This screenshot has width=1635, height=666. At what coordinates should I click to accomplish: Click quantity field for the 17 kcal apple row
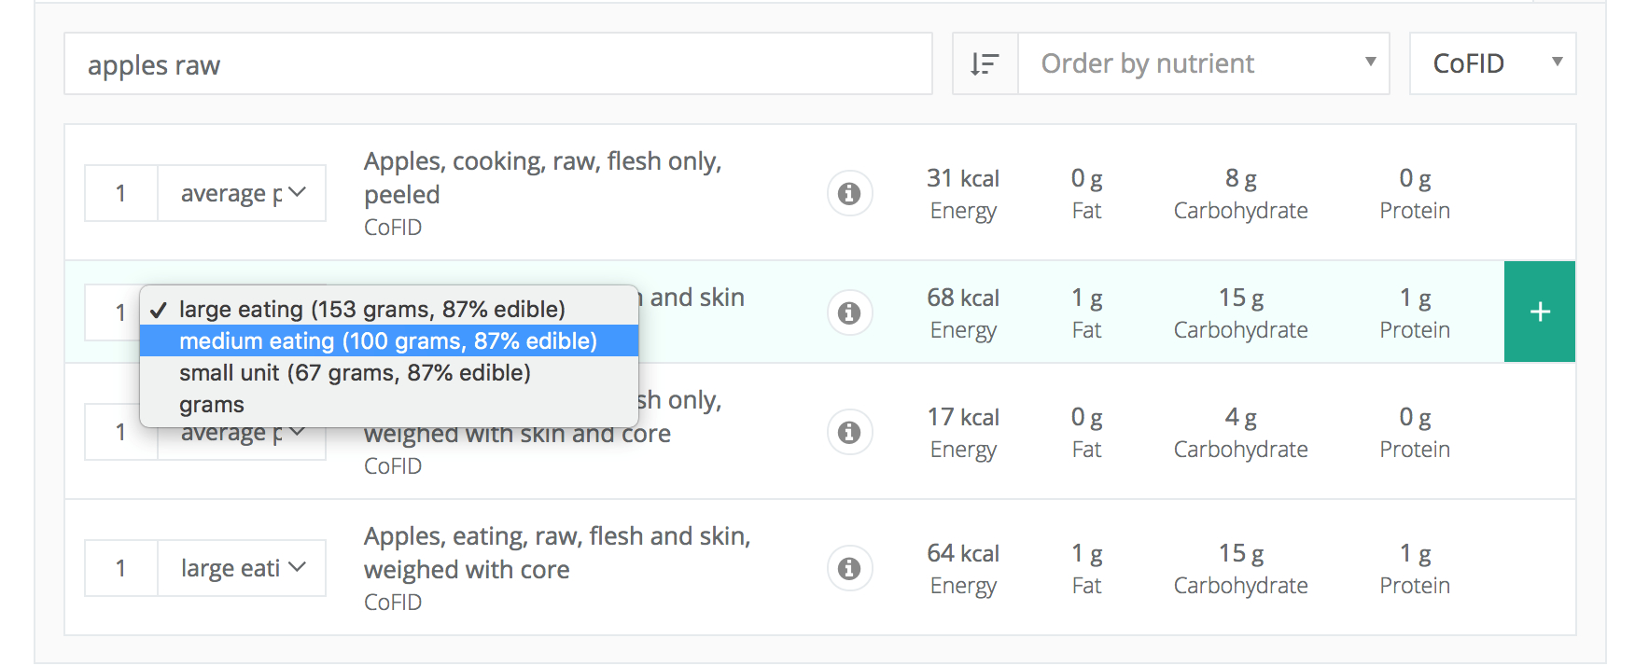(x=120, y=433)
